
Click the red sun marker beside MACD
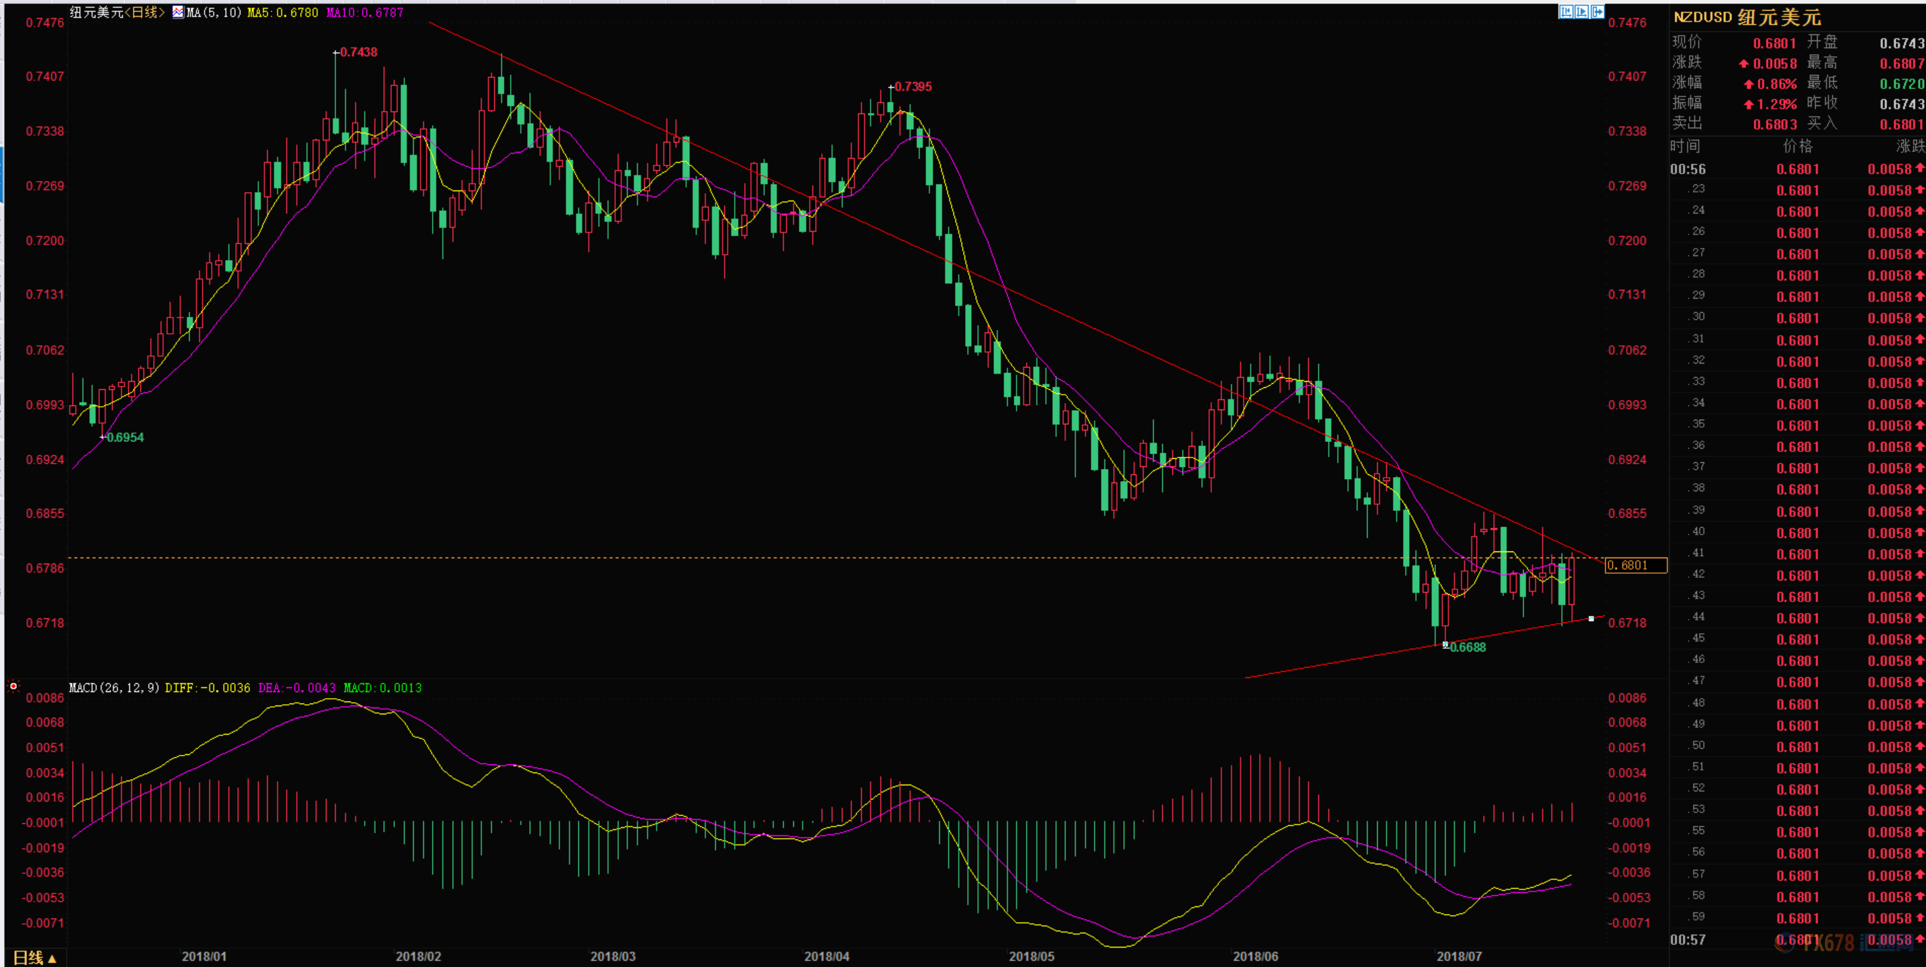click(14, 686)
